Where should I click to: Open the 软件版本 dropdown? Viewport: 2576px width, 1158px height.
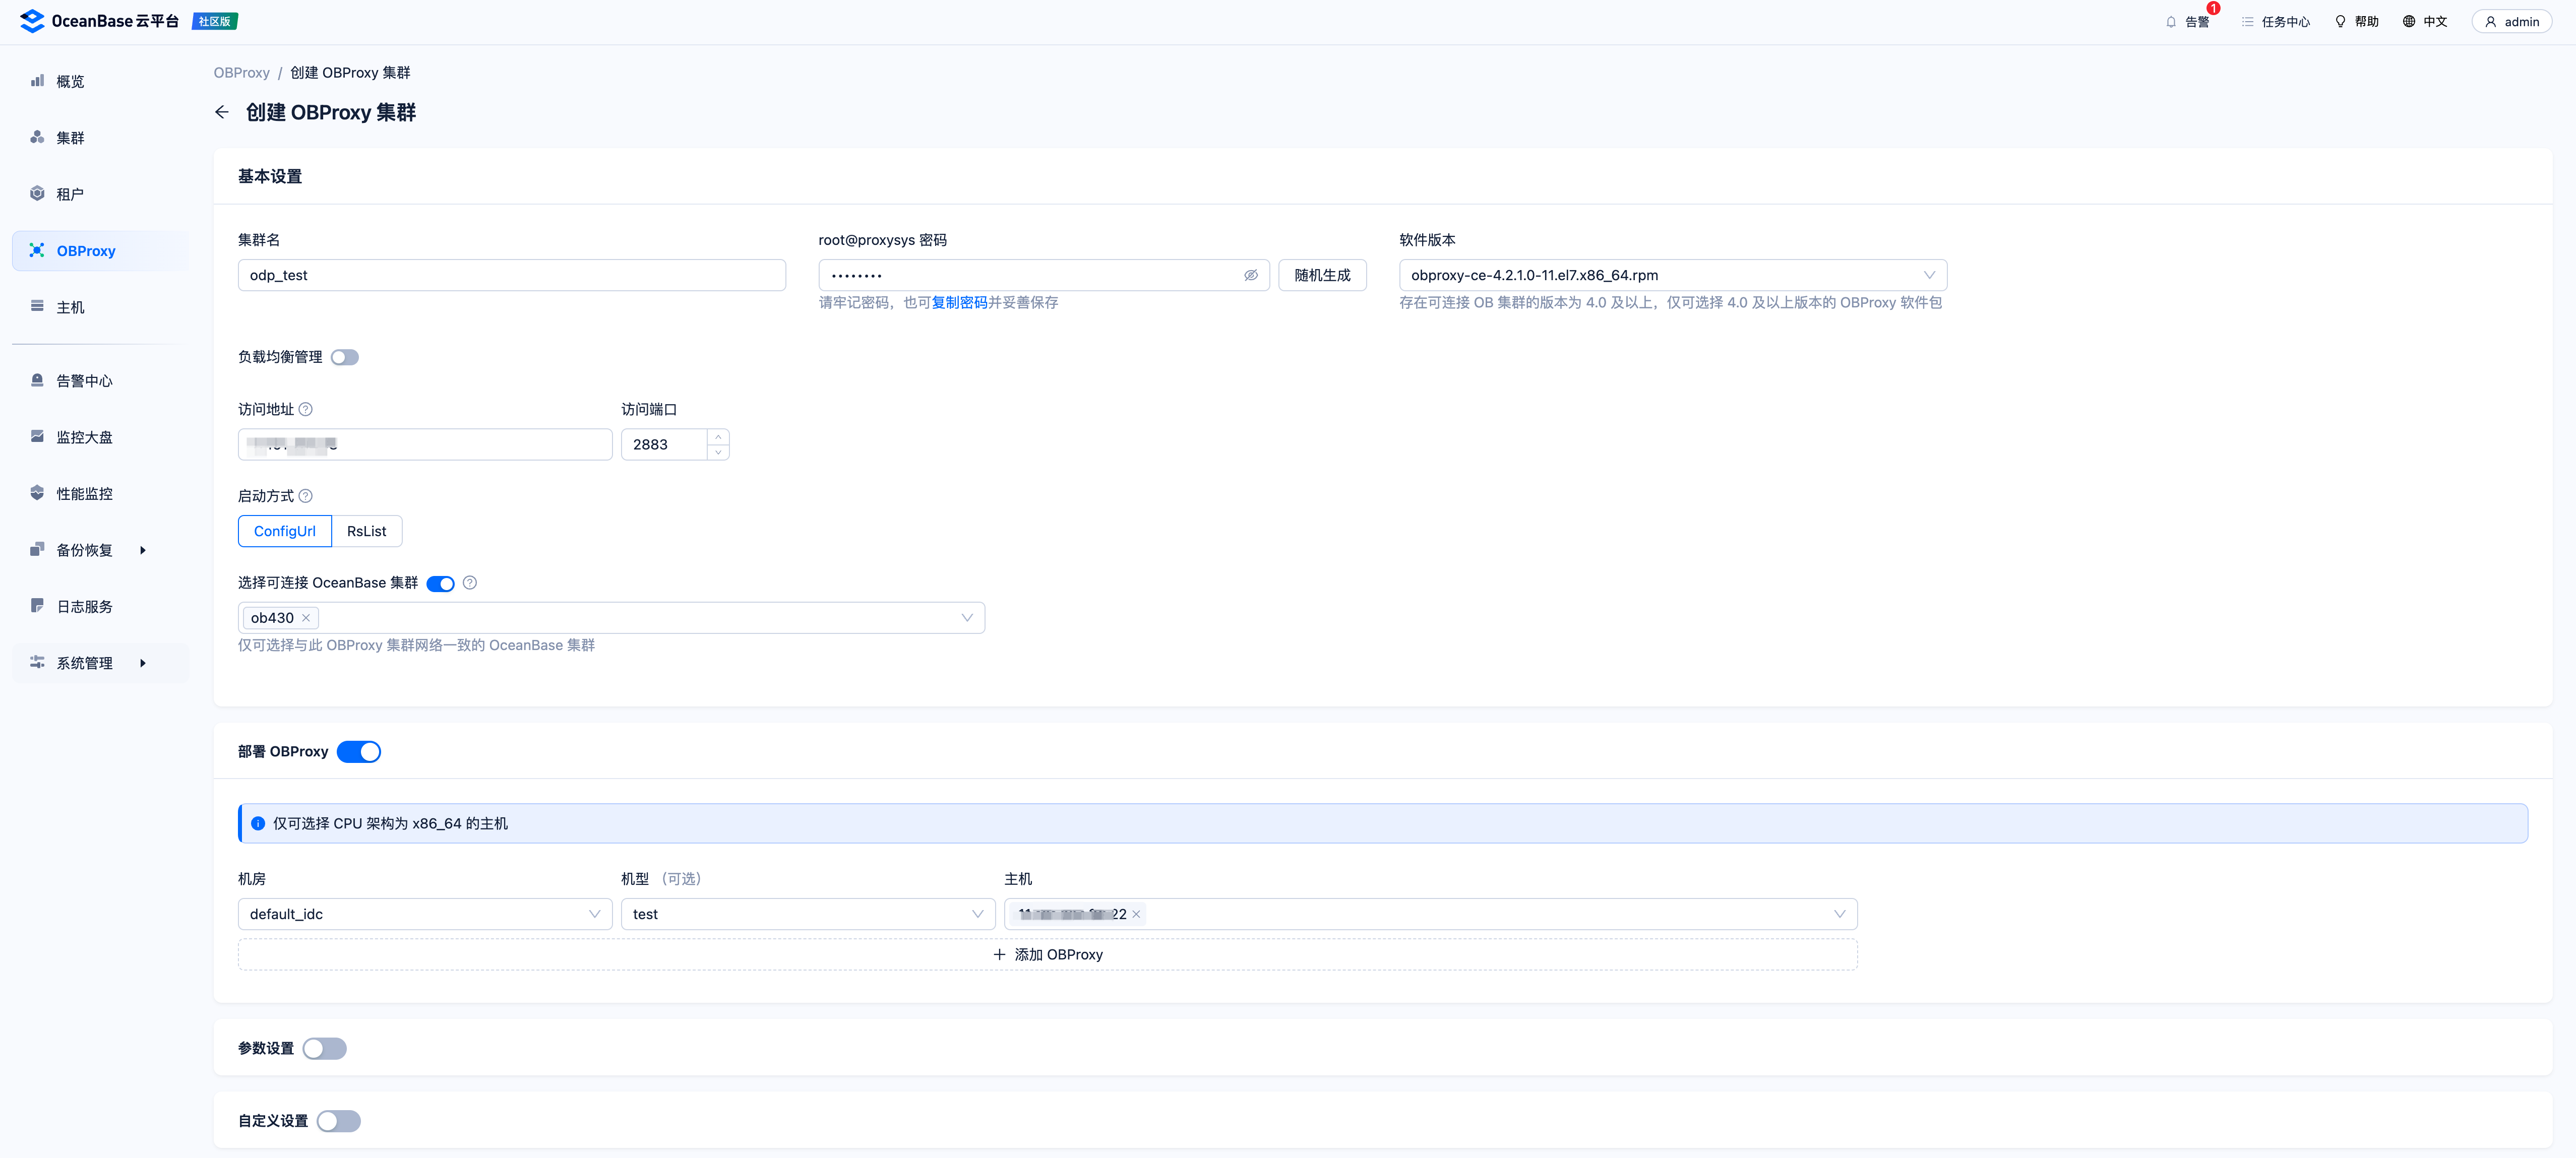(x=1672, y=275)
